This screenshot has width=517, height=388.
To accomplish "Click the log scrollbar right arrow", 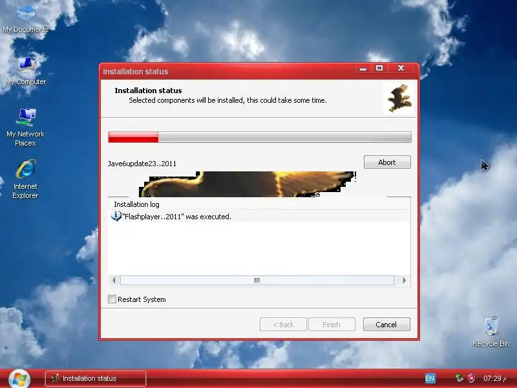I will [405, 280].
